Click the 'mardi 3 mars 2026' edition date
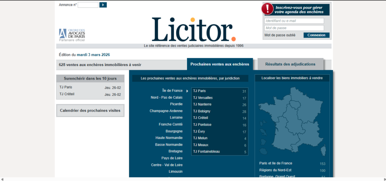This screenshot has width=386, height=181. (x=93, y=55)
